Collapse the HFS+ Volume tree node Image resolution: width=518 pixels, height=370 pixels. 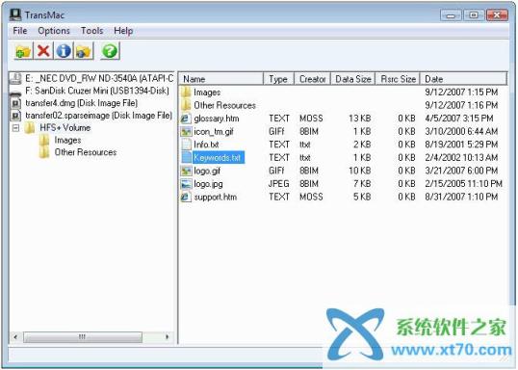[x=15, y=127]
